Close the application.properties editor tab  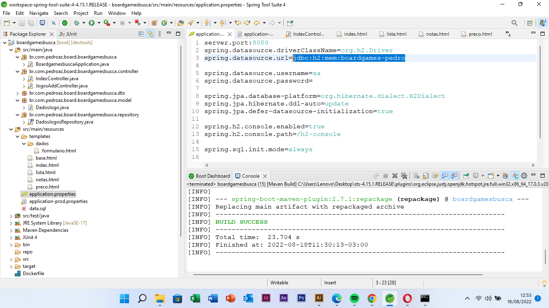pos(230,34)
